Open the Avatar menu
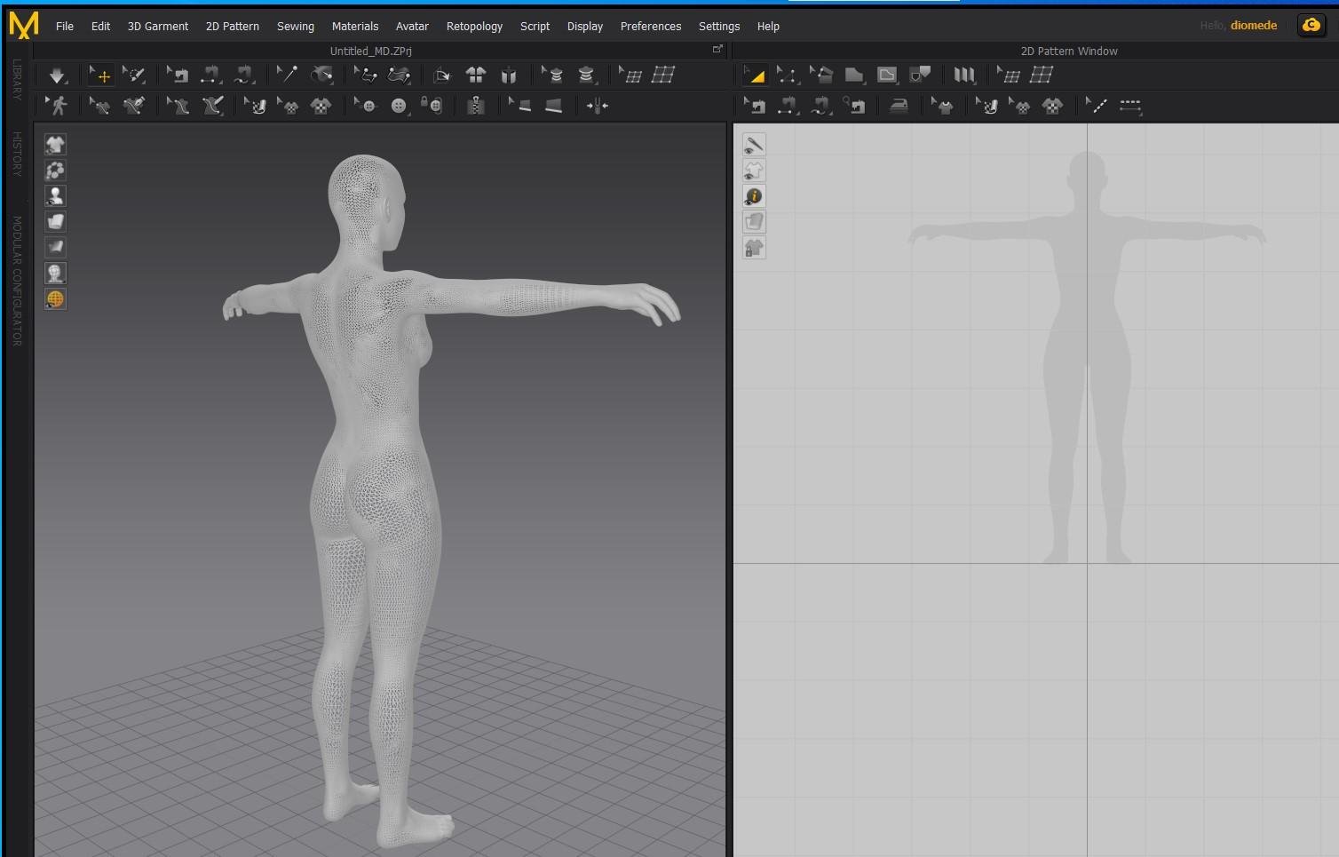 (411, 26)
